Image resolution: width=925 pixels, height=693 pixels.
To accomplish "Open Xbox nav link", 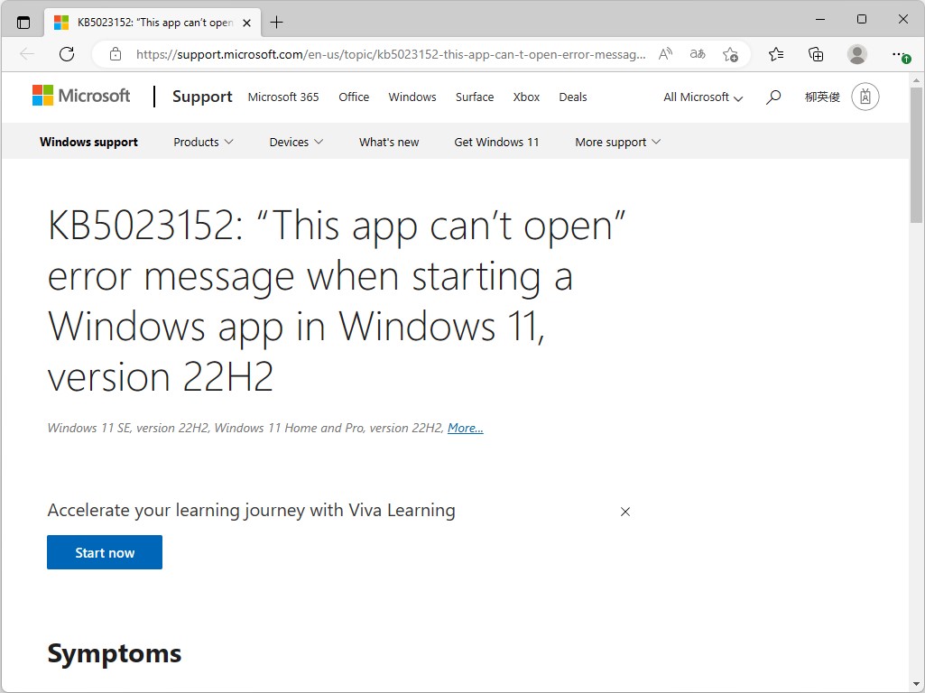I will (x=526, y=97).
